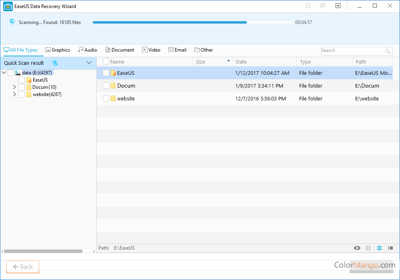Click the preview eye icon

357,248
